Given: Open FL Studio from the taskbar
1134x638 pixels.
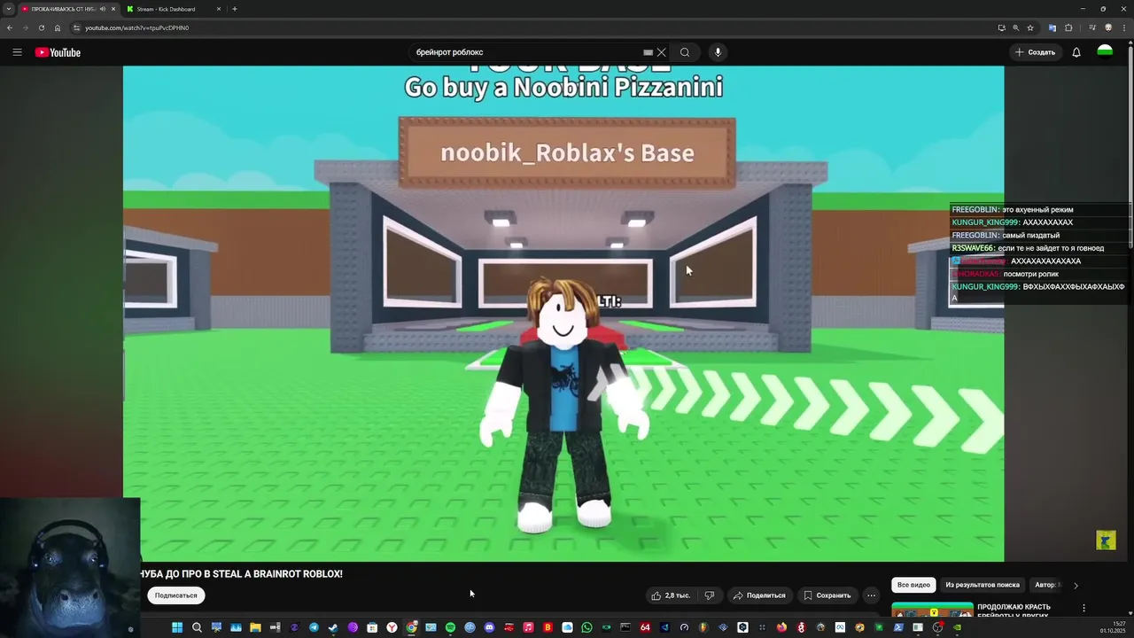Looking at the screenshot, I should pyautogui.click(x=703, y=627).
